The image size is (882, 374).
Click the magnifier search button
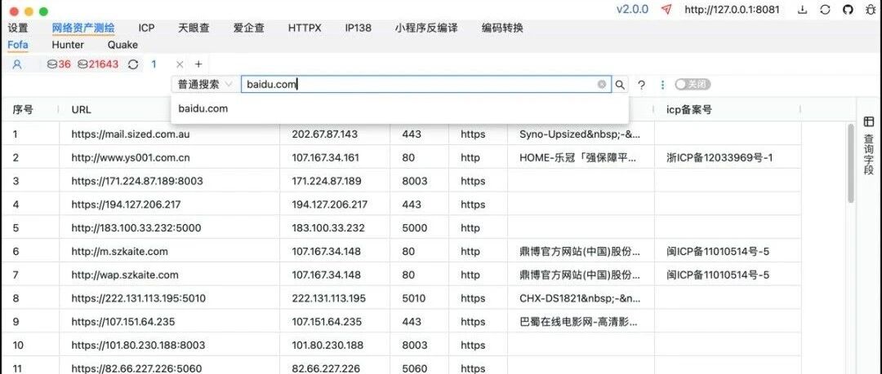620,85
